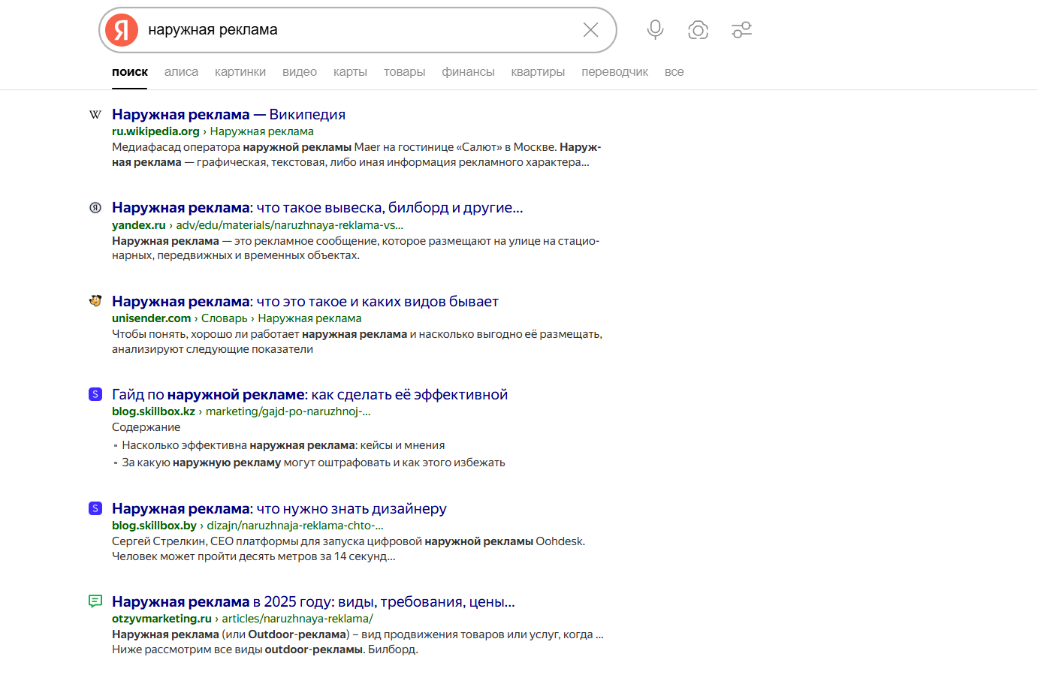The width and height of the screenshot is (1038, 675).
Task: Open sitelink about штрафы за наружную рекламу
Action: pos(313,463)
